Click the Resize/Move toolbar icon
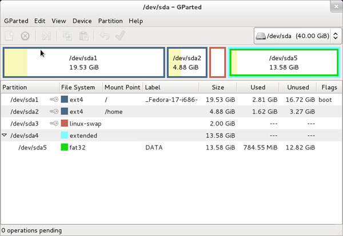The width and height of the screenshot is (343, 236). point(46,36)
